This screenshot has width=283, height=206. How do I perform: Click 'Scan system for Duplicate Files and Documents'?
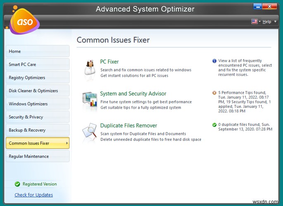point(143,134)
